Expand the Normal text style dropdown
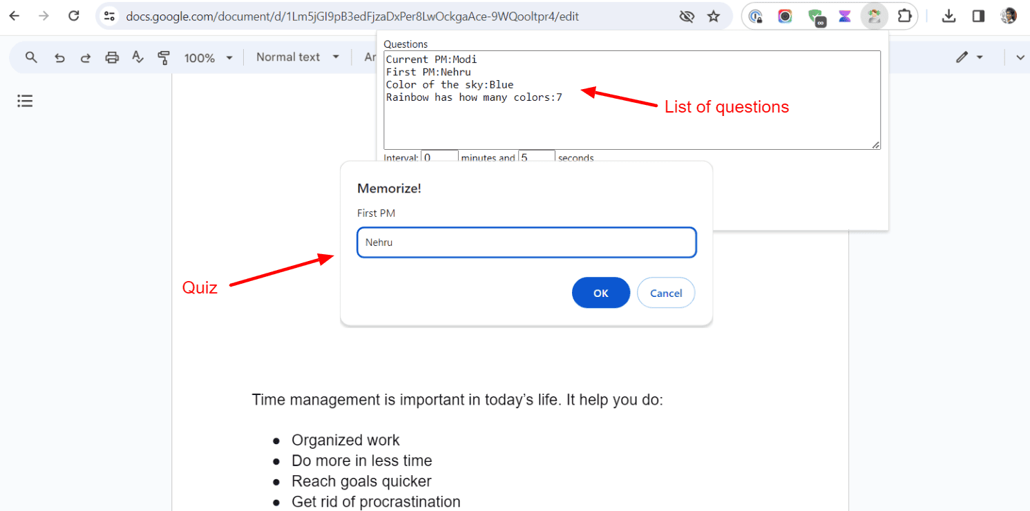 tap(298, 57)
